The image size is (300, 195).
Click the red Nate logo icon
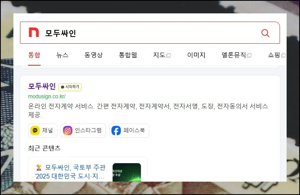pyautogui.click(x=34, y=32)
